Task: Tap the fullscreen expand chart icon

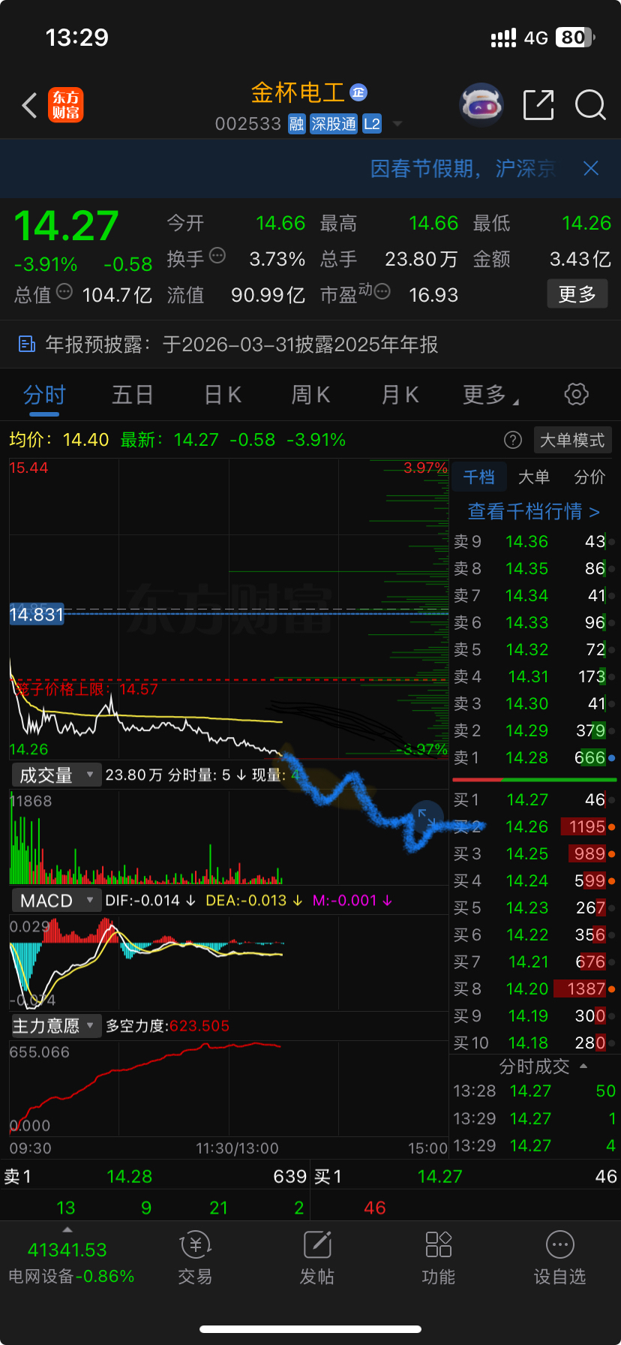Action: pos(427,819)
